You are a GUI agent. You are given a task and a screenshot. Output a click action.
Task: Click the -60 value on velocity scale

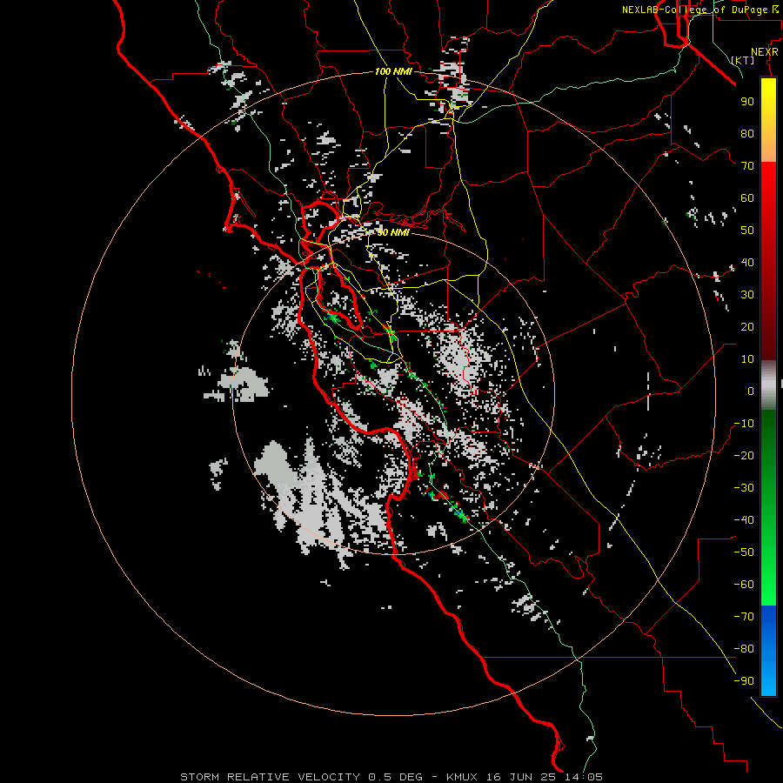[x=744, y=585]
